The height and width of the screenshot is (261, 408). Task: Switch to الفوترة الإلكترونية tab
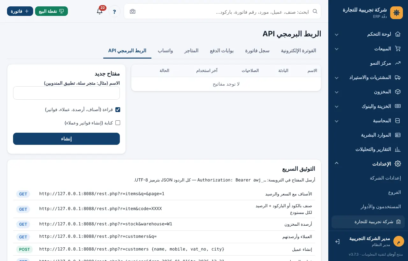click(x=298, y=51)
